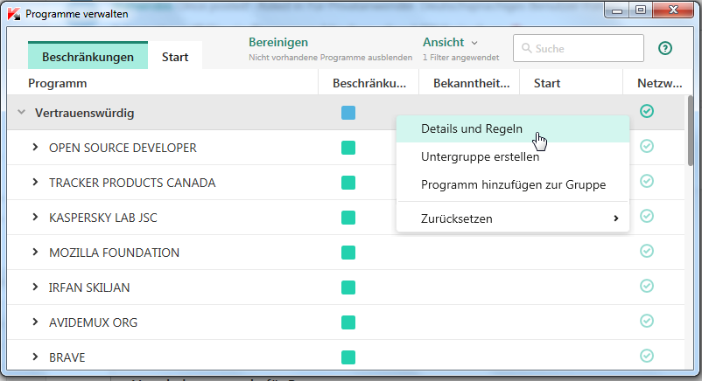Expand KASPERSKY LAB JSC group
Screen dimensions: 702x381
pyautogui.click(x=35, y=217)
